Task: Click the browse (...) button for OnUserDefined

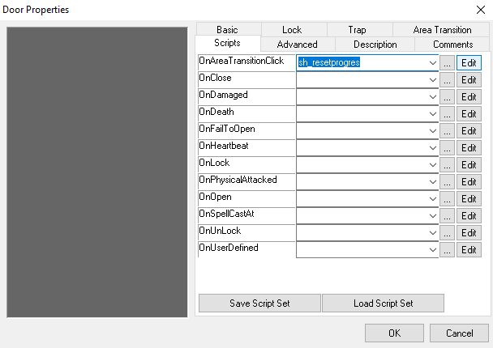Action: click(x=448, y=250)
